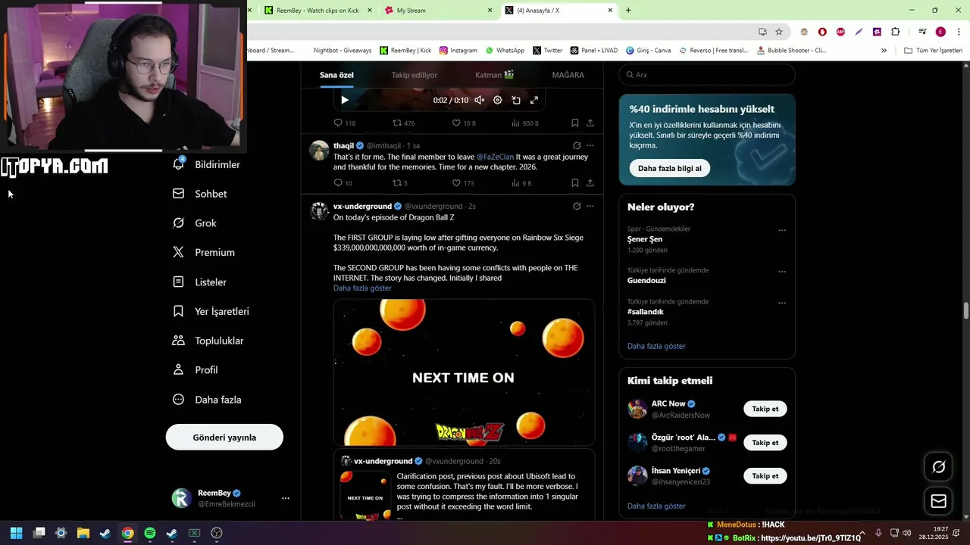Follow ARC Now with Takip et
The height and width of the screenshot is (545, 970).
765,409
